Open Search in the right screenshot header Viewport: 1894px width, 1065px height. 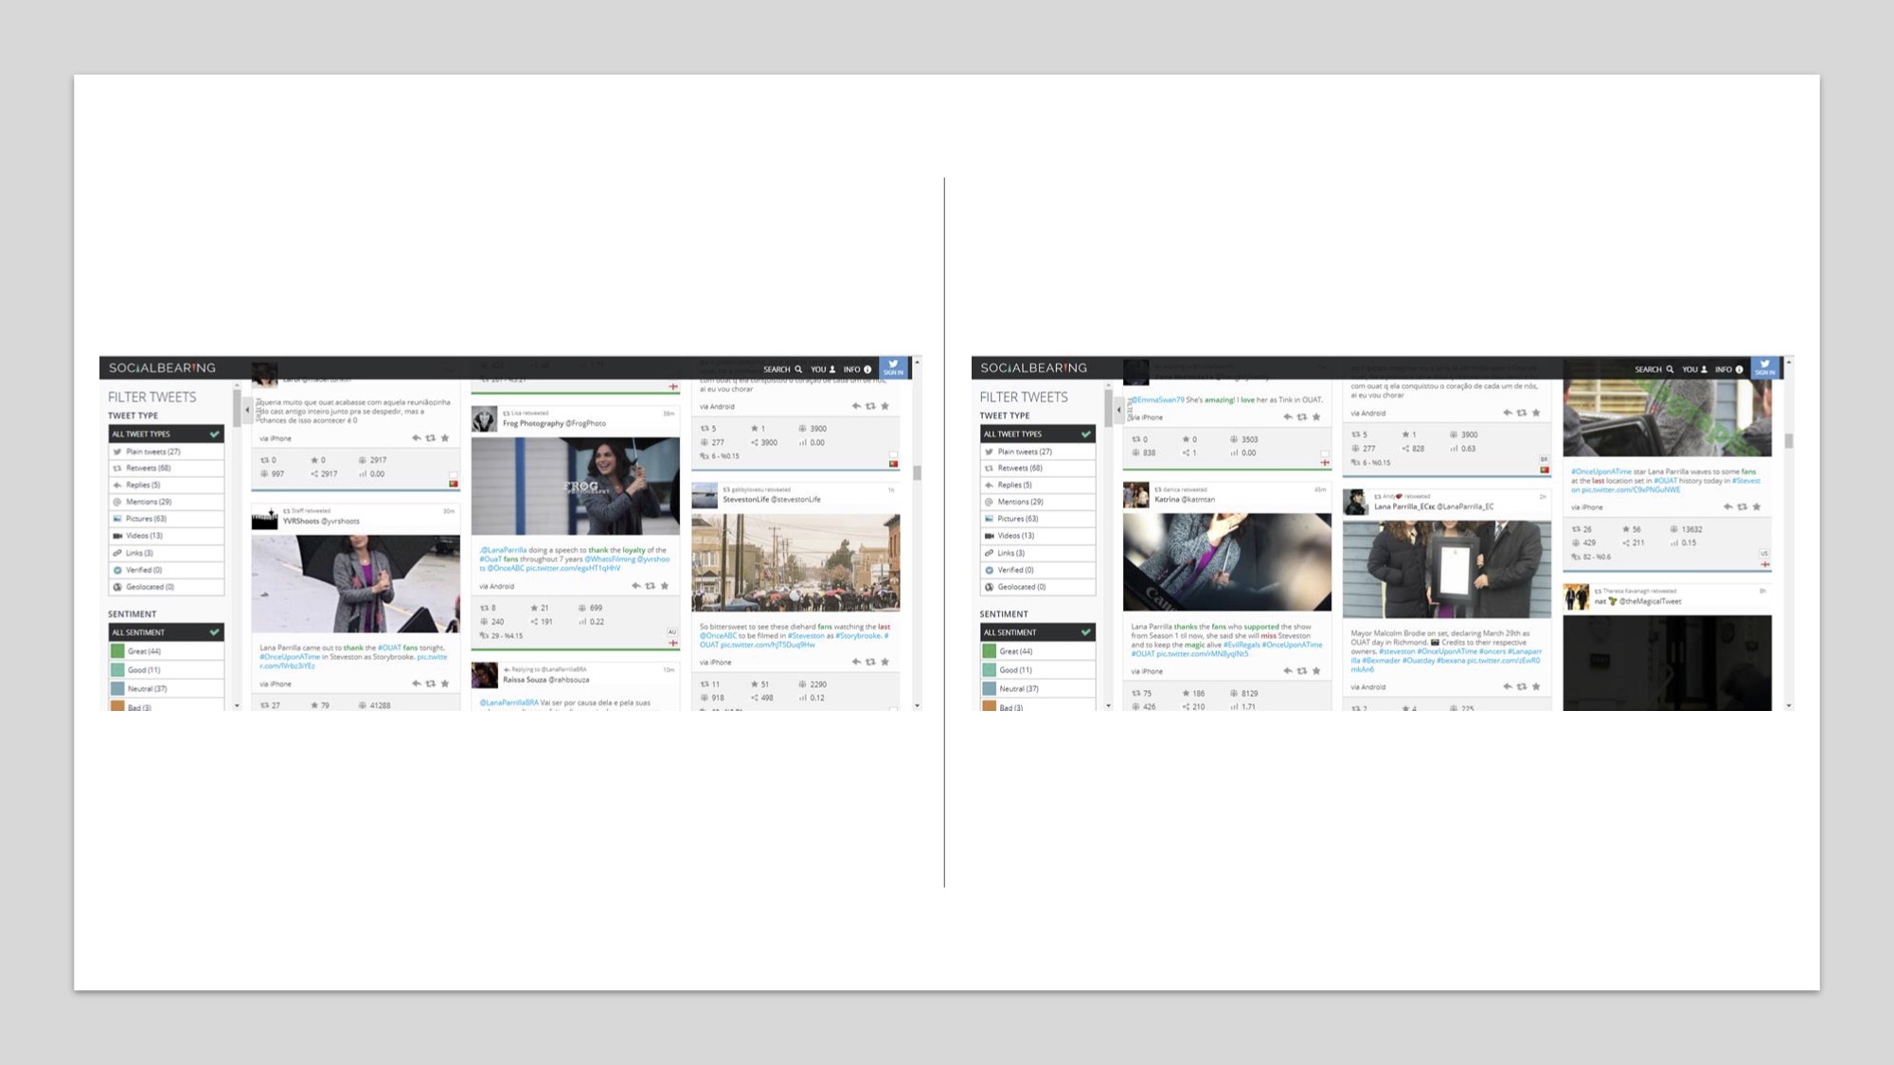pos(1653,369)
